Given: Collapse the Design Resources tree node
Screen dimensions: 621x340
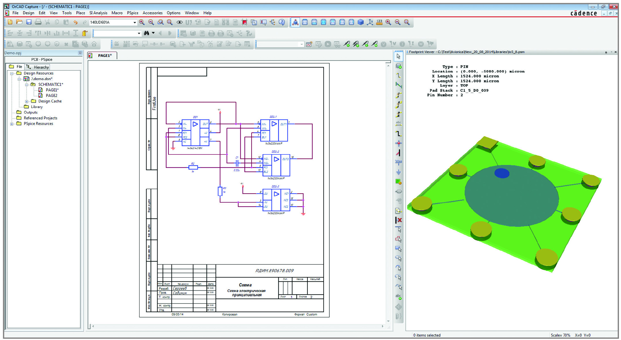Looking at the screenshot, I should 12,73.
